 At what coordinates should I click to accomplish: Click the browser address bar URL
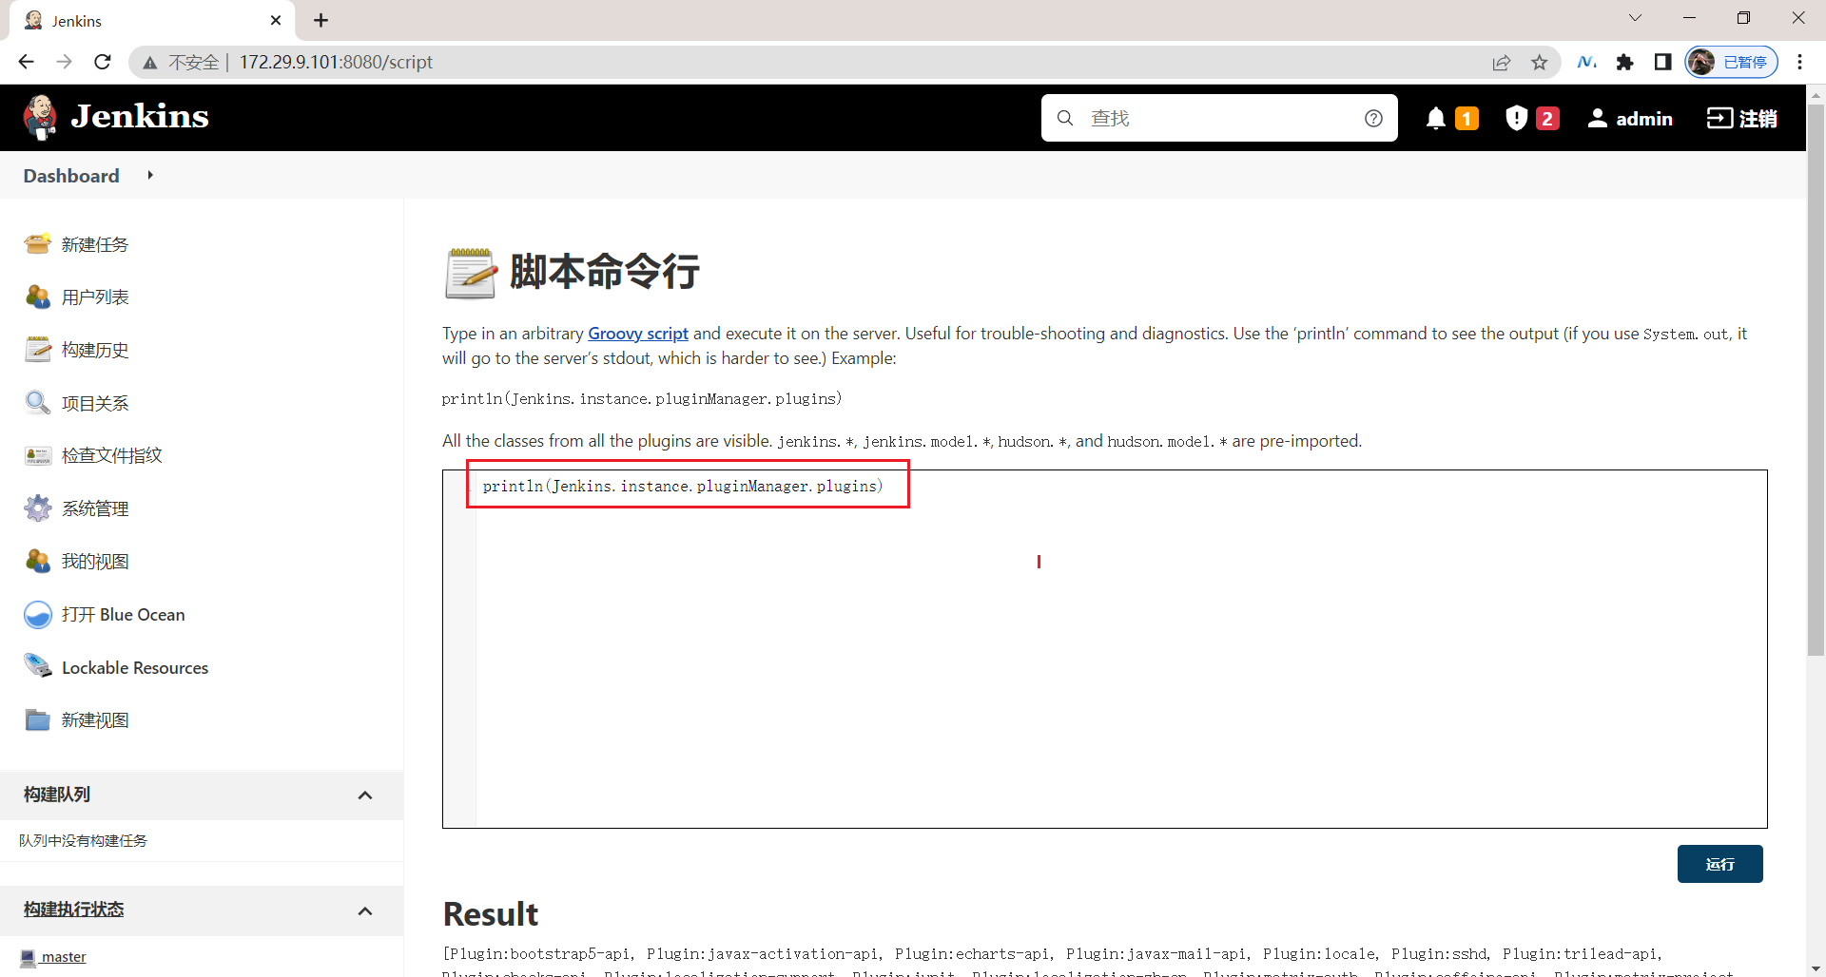[x=336, y=62]
